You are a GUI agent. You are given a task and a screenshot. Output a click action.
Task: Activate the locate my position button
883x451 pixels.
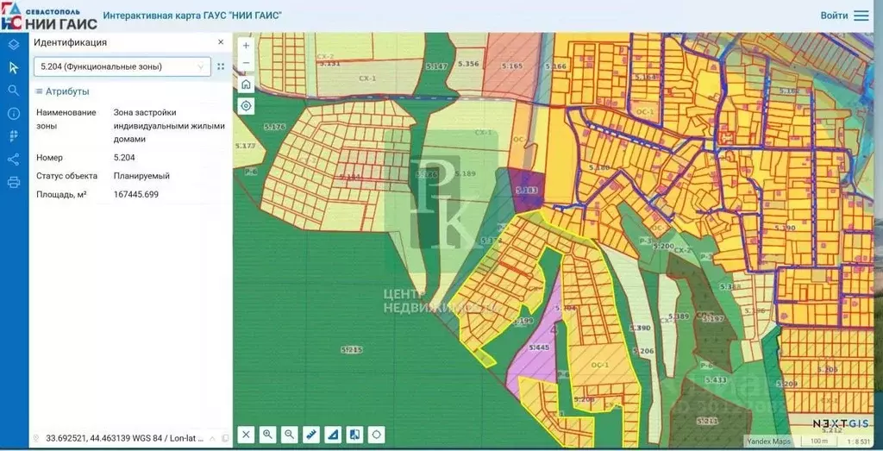(246, 106)
